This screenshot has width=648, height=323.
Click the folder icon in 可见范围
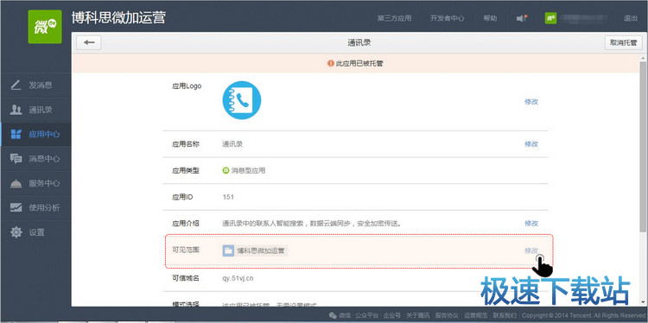229,250
